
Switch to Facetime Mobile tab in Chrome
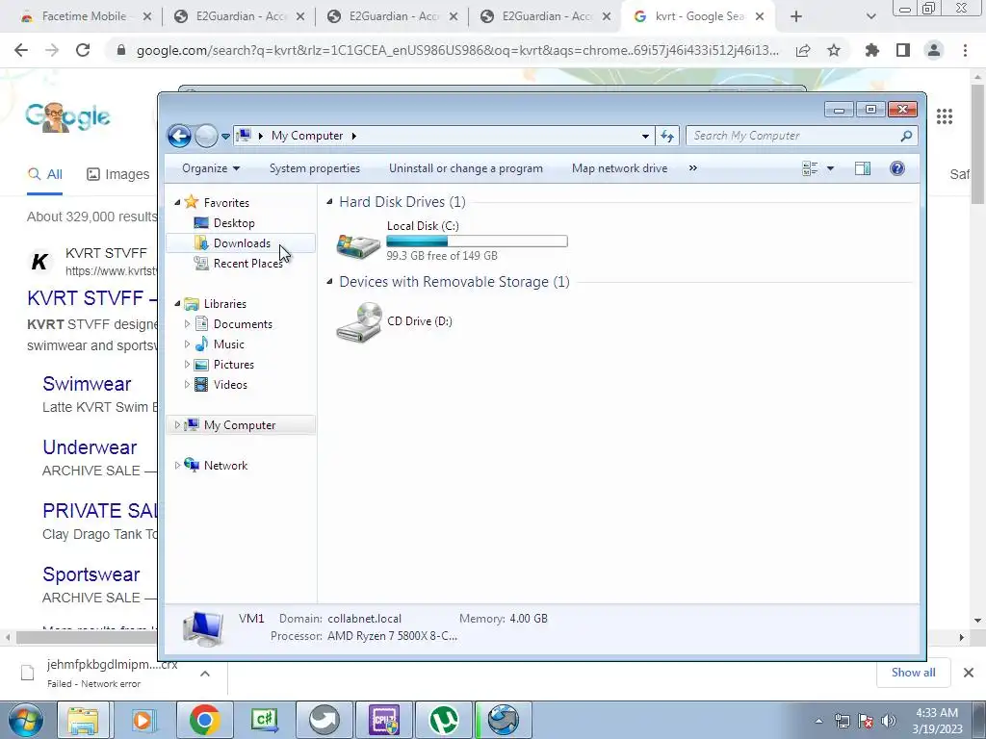coord(85,17)
